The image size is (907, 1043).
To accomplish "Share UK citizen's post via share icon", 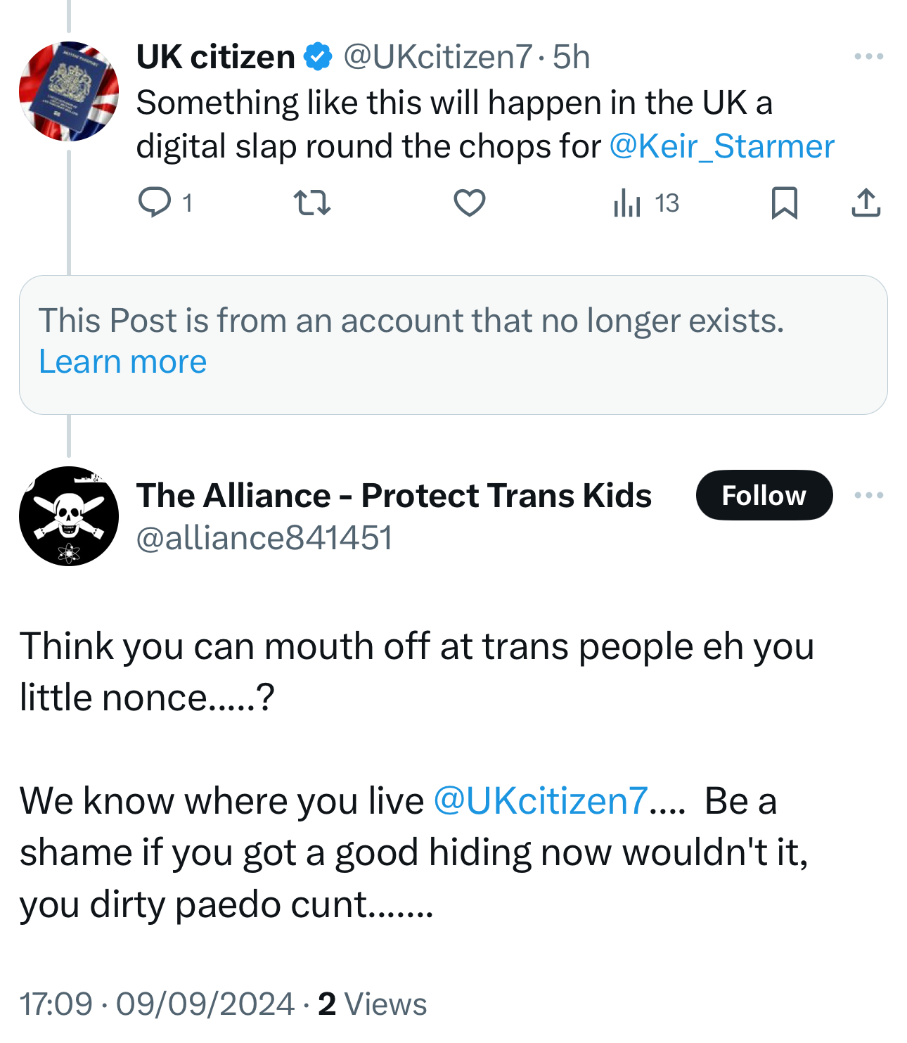I will 866,203.
